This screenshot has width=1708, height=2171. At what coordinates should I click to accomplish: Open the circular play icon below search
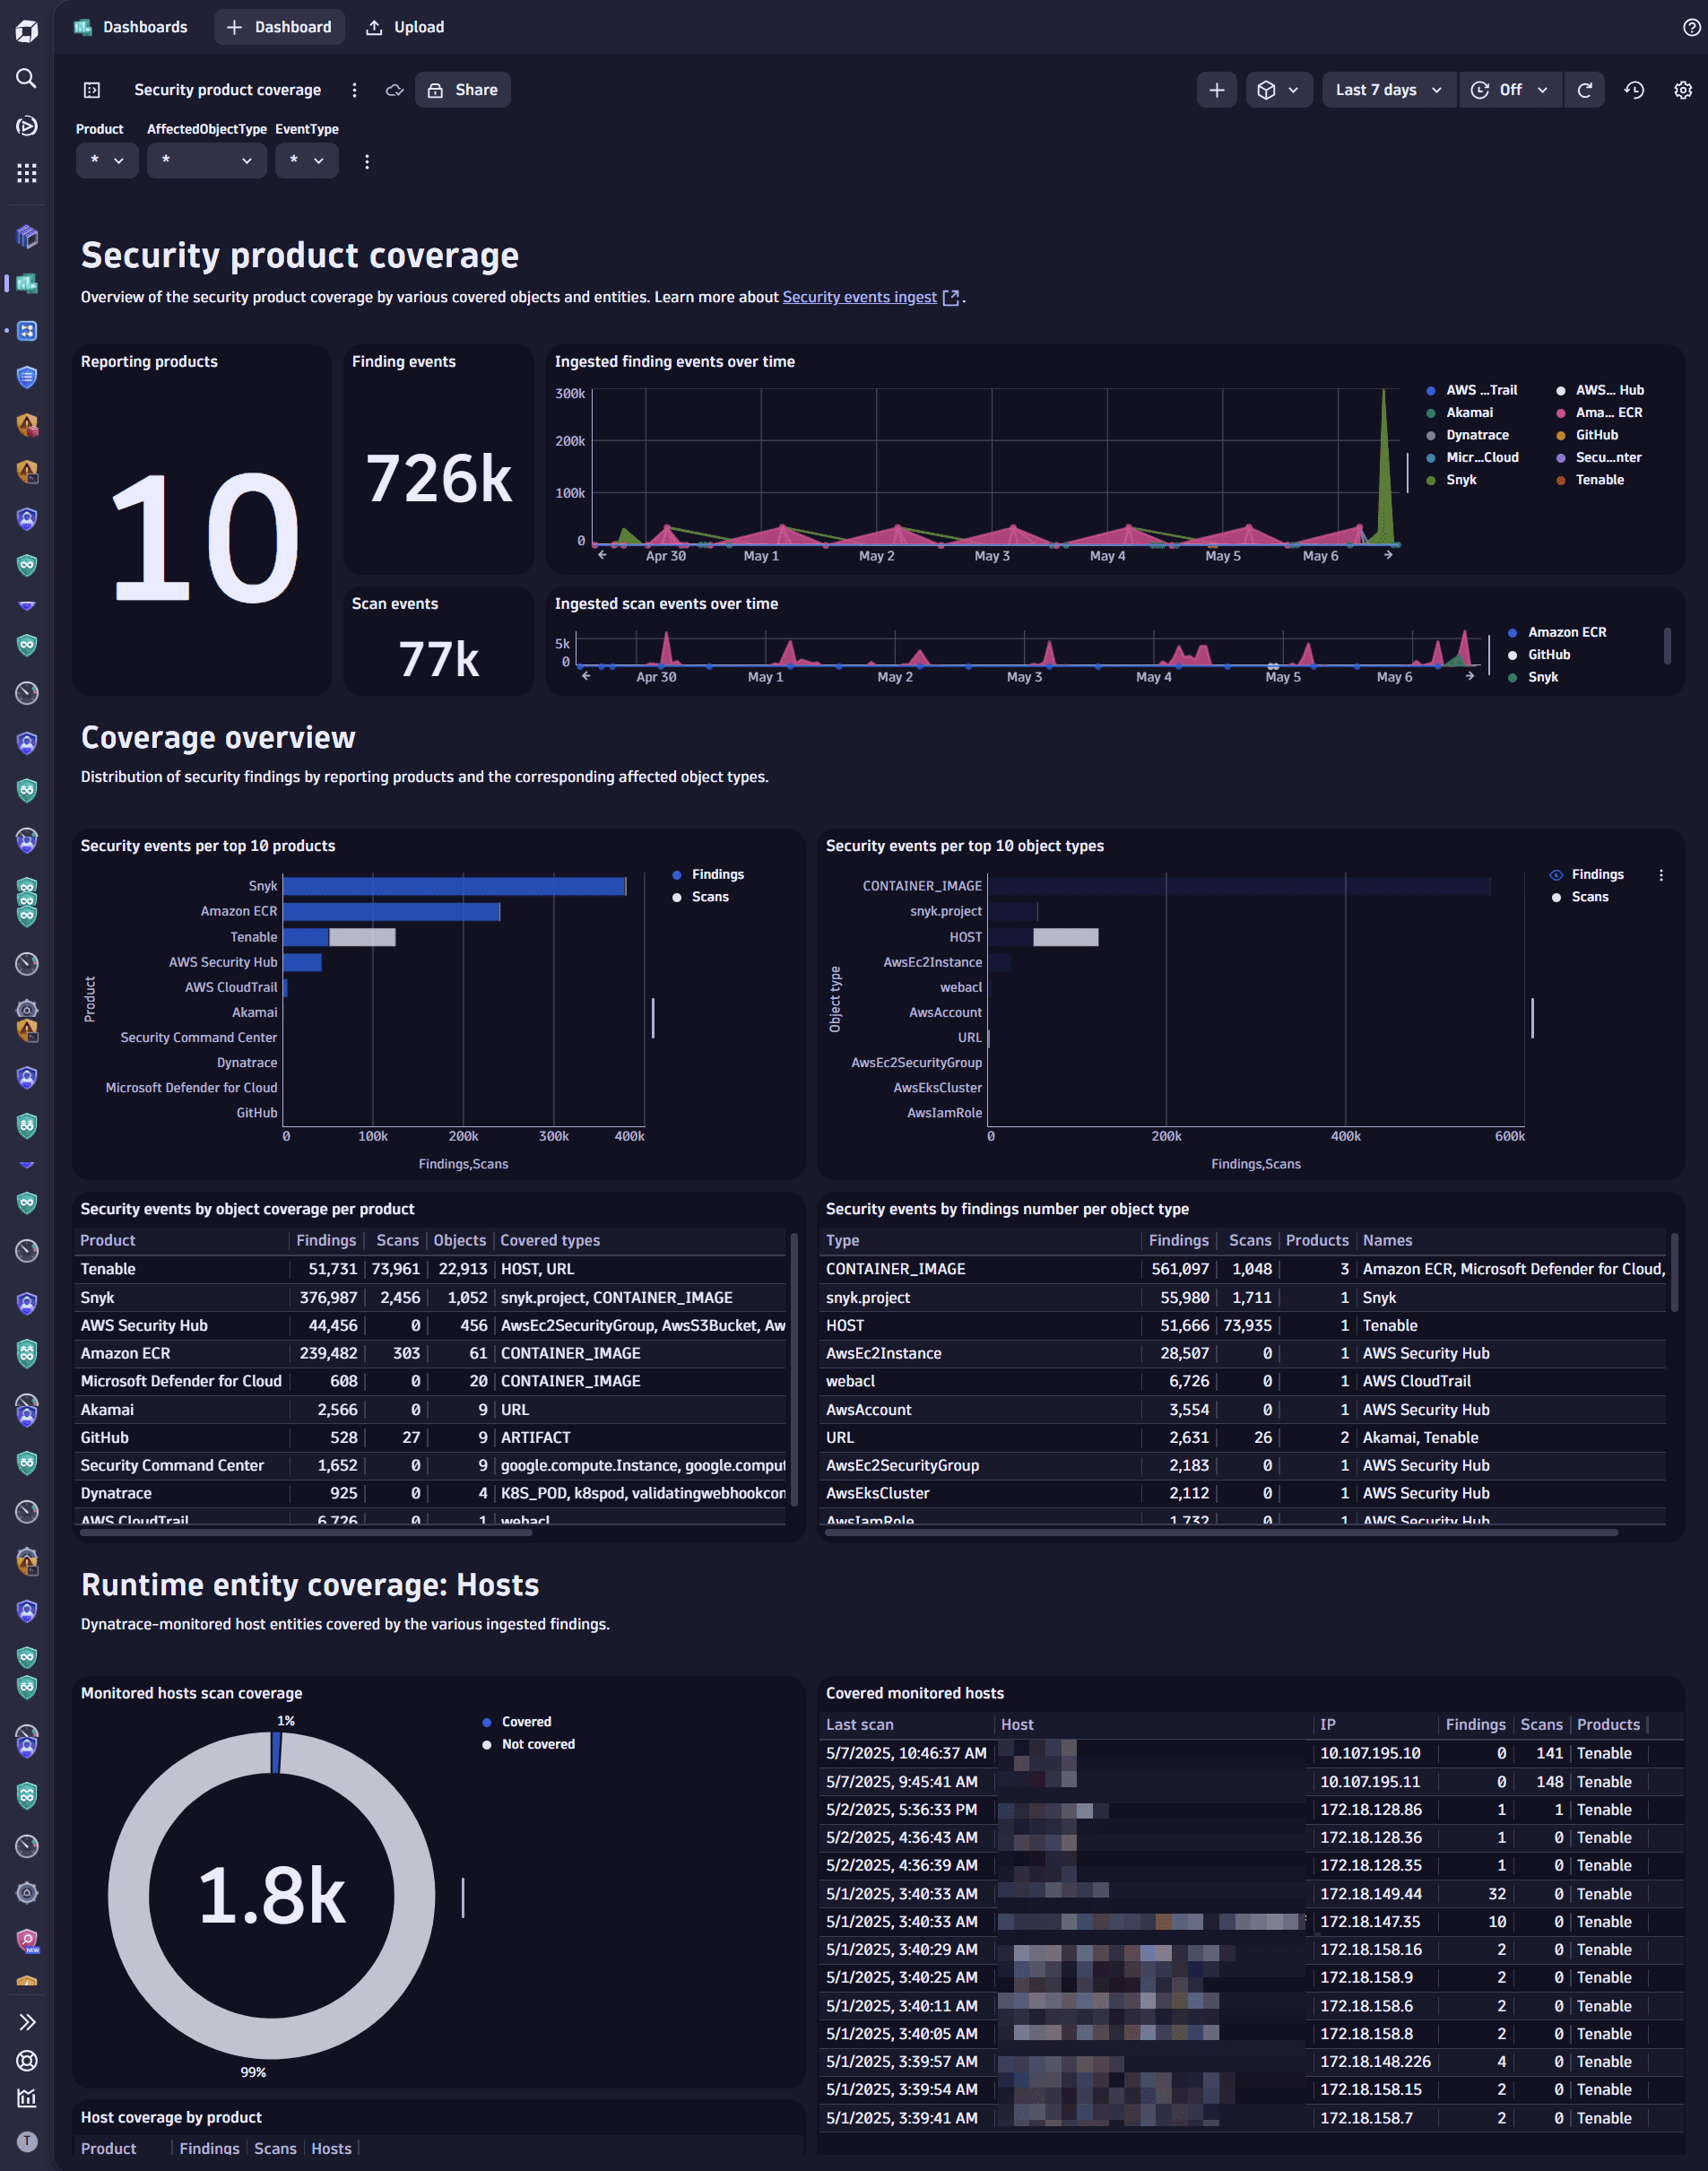(x=27, y=125)
